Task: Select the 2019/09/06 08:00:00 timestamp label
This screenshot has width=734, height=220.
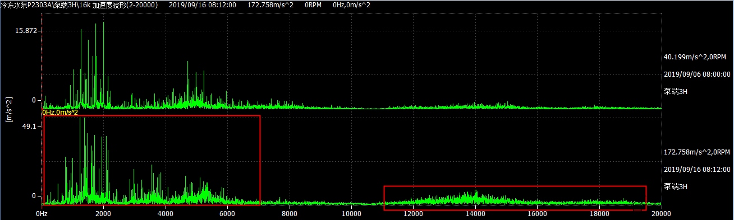Action: (697, 74)
